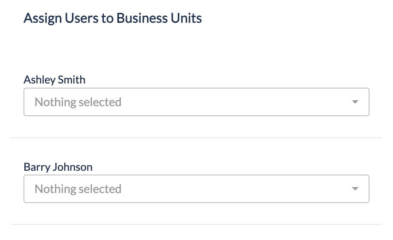Viewport: 393px width, 240px height.
Task: Click the Barry Johnson field label
Action: [x=58, y=167]
